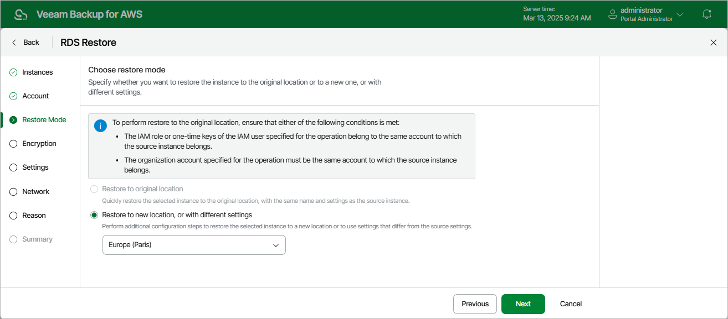728x319 pixels.
Task: Go to the Reason step
Action: (34, 216)
